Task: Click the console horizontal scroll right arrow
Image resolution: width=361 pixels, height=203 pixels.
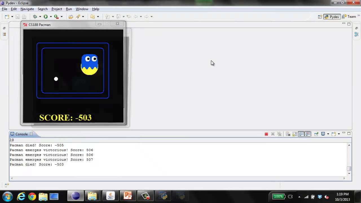Action: pyautogui.click(x=344, y=178)
